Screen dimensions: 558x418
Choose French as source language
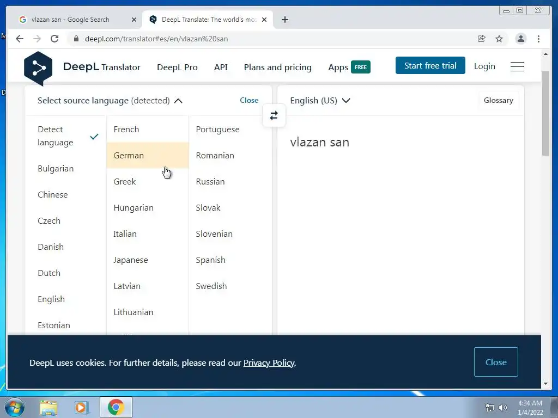coord(148,130)
